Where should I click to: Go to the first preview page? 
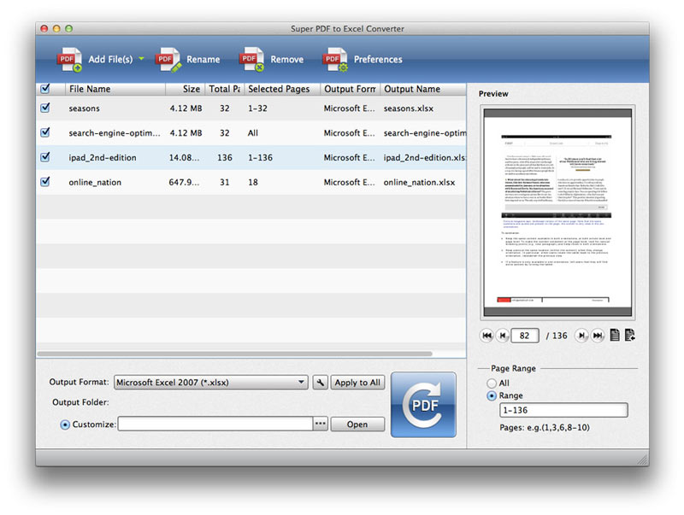tap(486, 336)
